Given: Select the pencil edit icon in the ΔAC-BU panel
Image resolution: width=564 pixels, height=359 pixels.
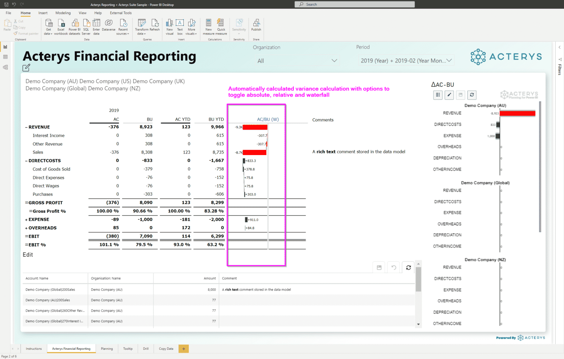Looking at the screenshot, I should 449,95.
